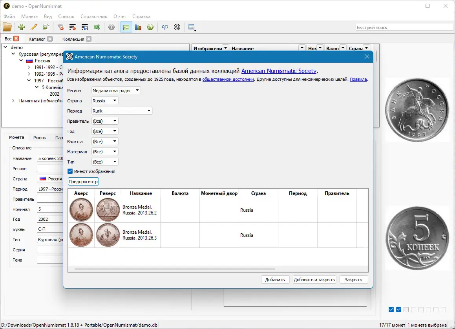Image resolution: width=455 pixels, height=329 pixels.
Task: Open the Название column filter arrow
Action: (x=302, y=48)
